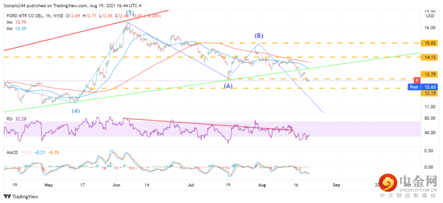Screen dimensions: 443x203
Task: Click the 11.00 price axis value
Action: (x=429, y=107)
